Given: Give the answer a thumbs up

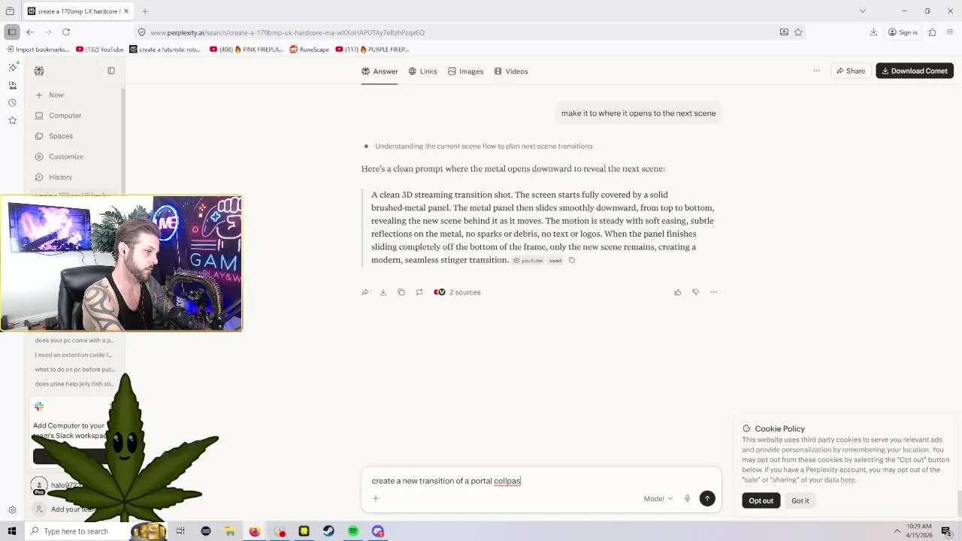Looking at the screenshot, I should coord(677,292).
